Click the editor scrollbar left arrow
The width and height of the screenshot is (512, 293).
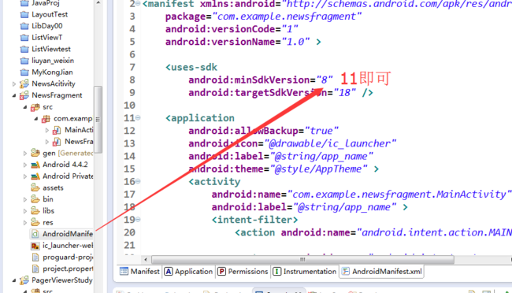tap(146, 259)
